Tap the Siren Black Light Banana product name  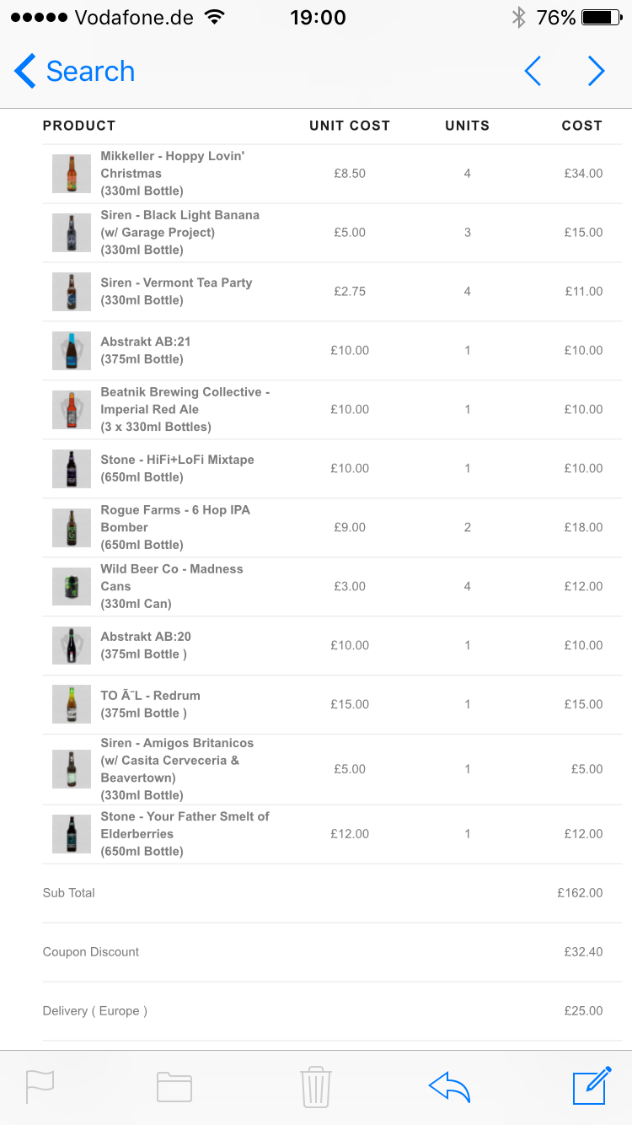[179, 223]
